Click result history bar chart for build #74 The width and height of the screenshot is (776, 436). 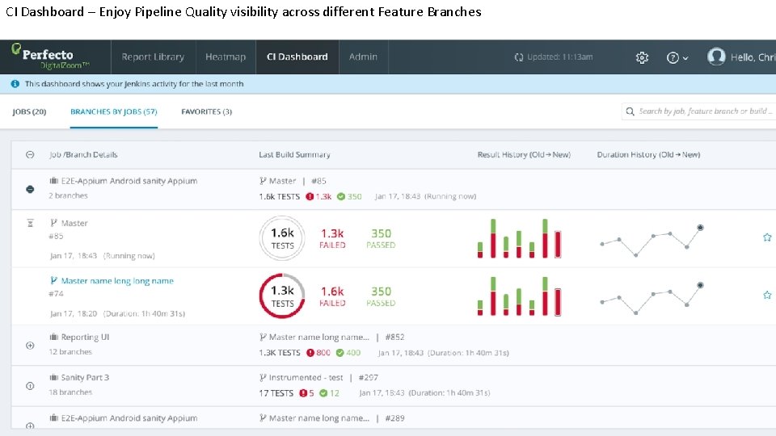pos(519,296)
